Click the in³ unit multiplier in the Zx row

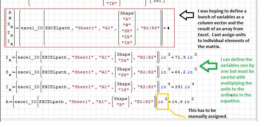[165, 57]
